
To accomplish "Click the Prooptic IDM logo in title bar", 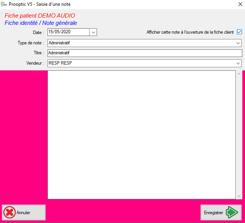I will 4,4.
